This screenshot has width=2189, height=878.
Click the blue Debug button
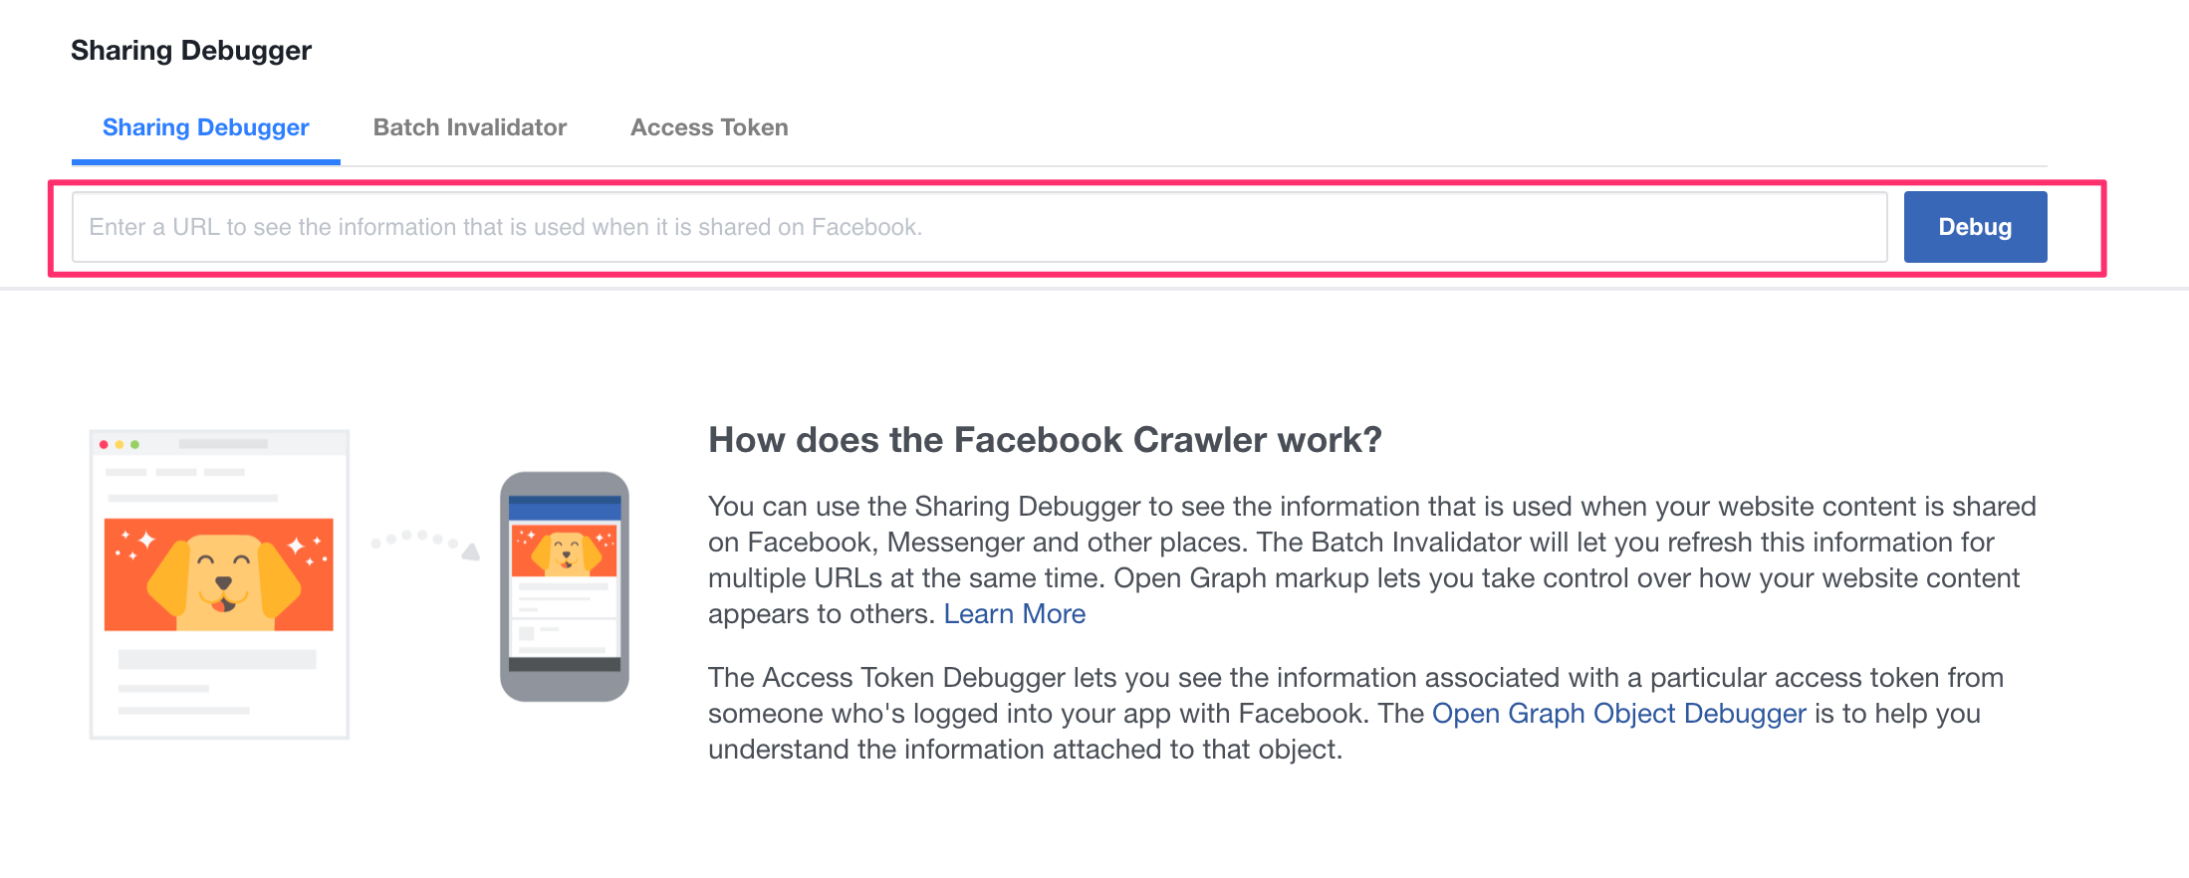(1975, 227)
